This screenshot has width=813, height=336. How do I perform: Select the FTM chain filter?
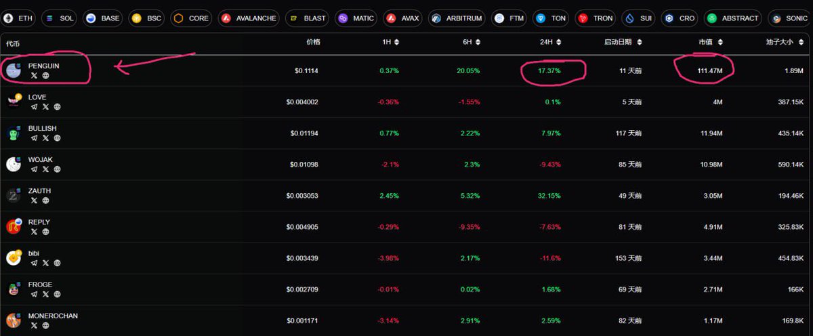[x=509, y=18]
